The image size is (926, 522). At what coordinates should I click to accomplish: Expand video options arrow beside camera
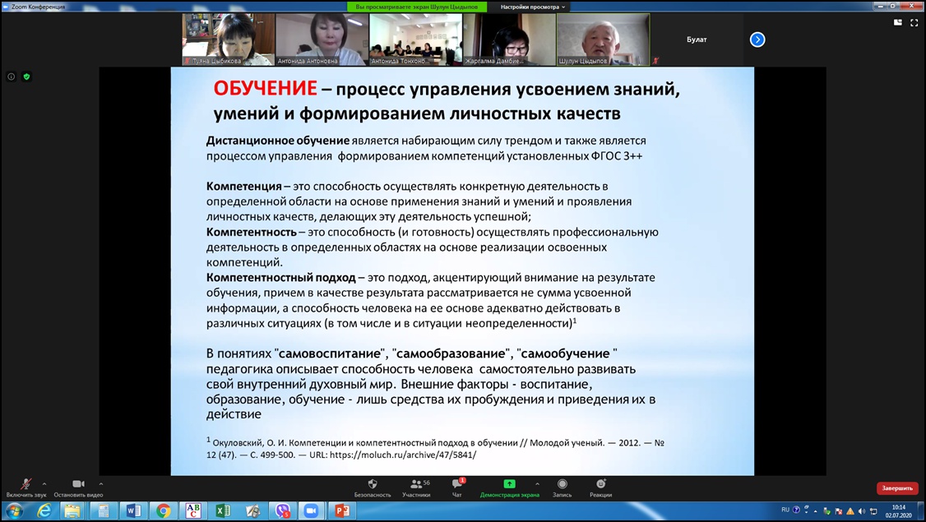click(x=101, y=483)
